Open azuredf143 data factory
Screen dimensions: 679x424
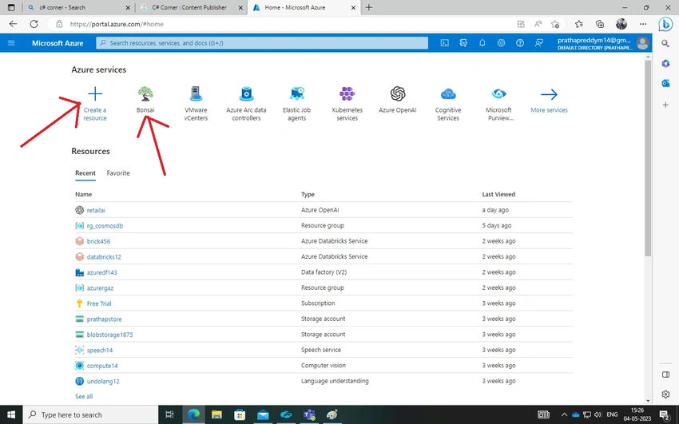[101, 272]
